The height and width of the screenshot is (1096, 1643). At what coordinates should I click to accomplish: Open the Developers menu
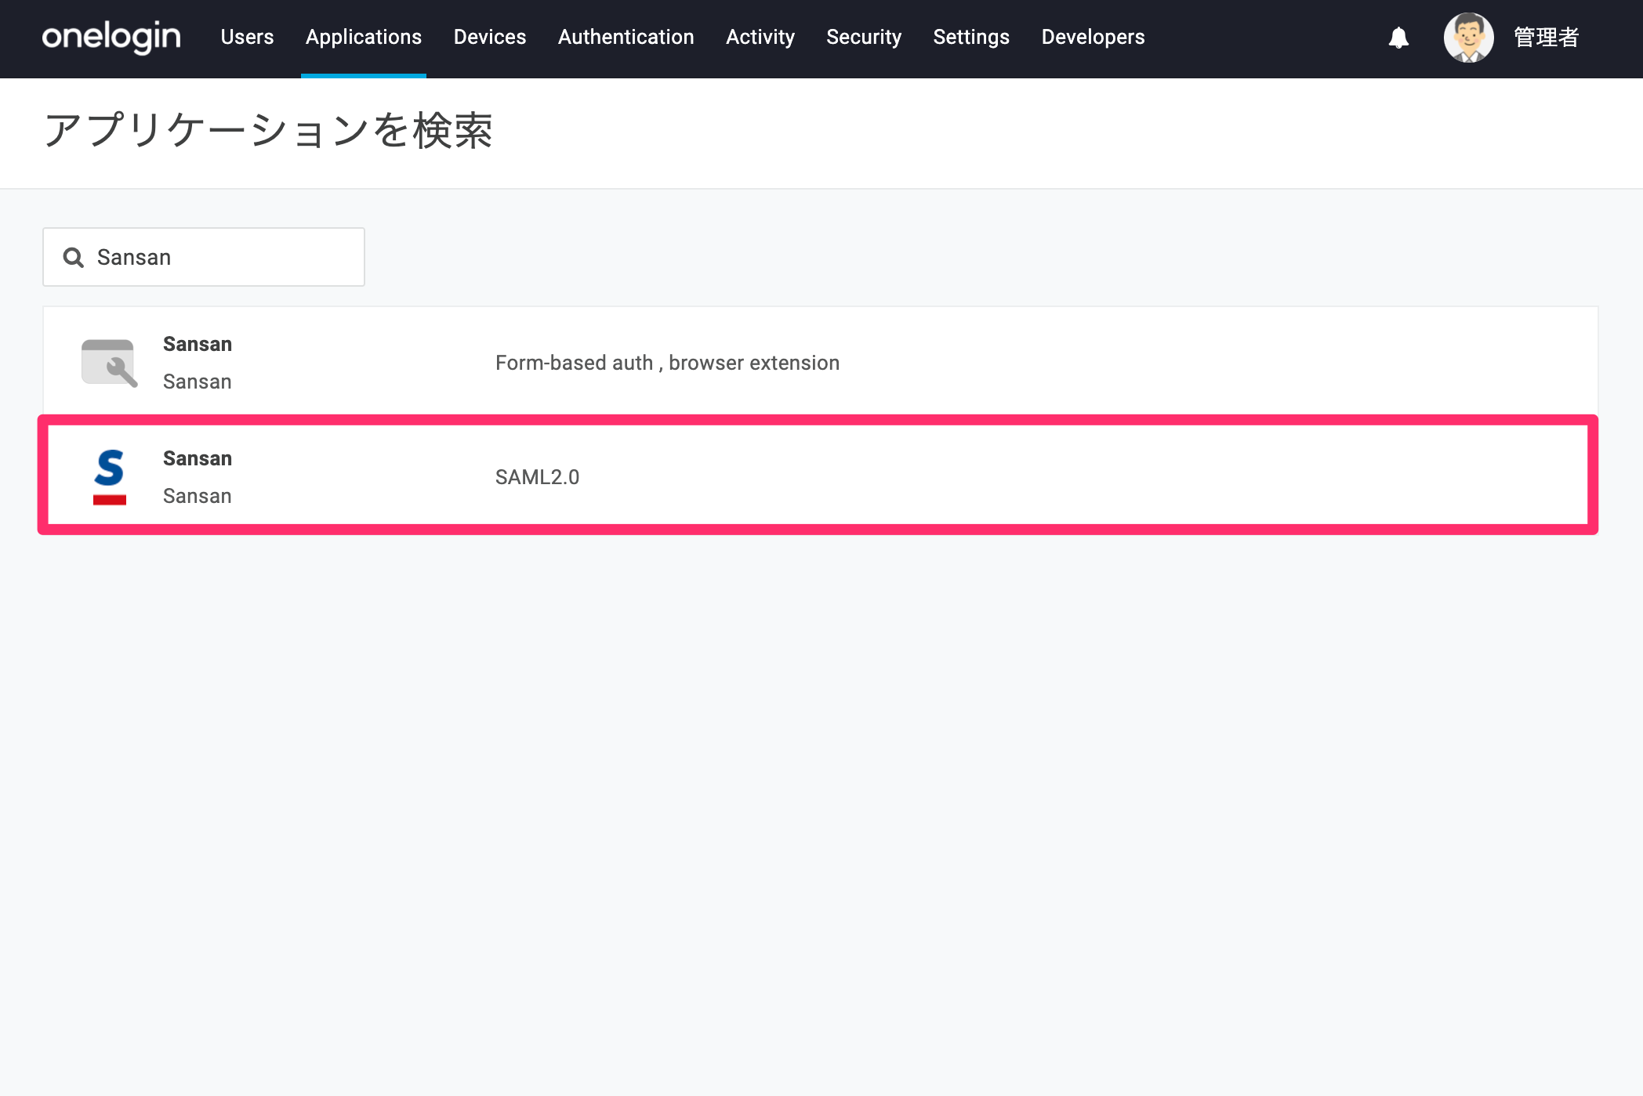[x=1093, y=37]
